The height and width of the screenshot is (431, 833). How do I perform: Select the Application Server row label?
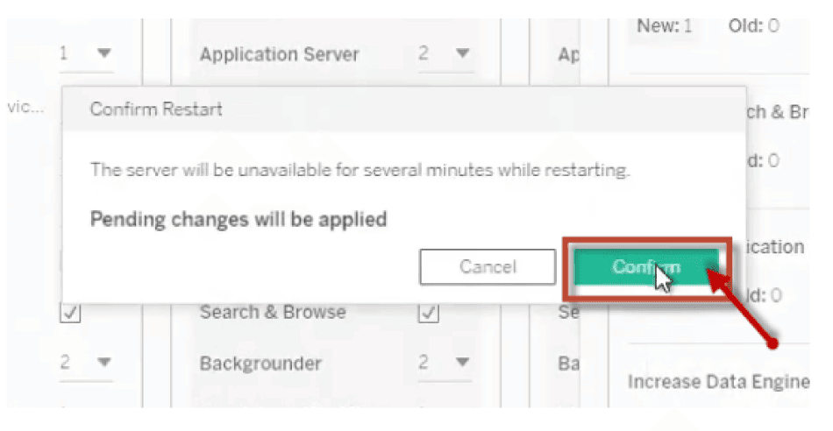279,54
